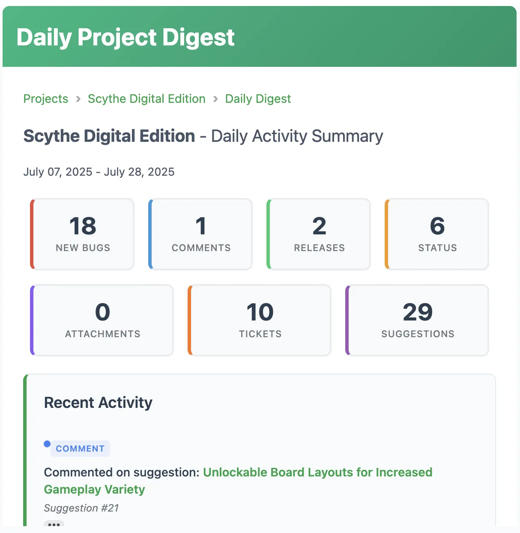The image size is (520, 533).
Task: Expand the ellipsis under Suggestion #21
Action: (x=54, y=524)
